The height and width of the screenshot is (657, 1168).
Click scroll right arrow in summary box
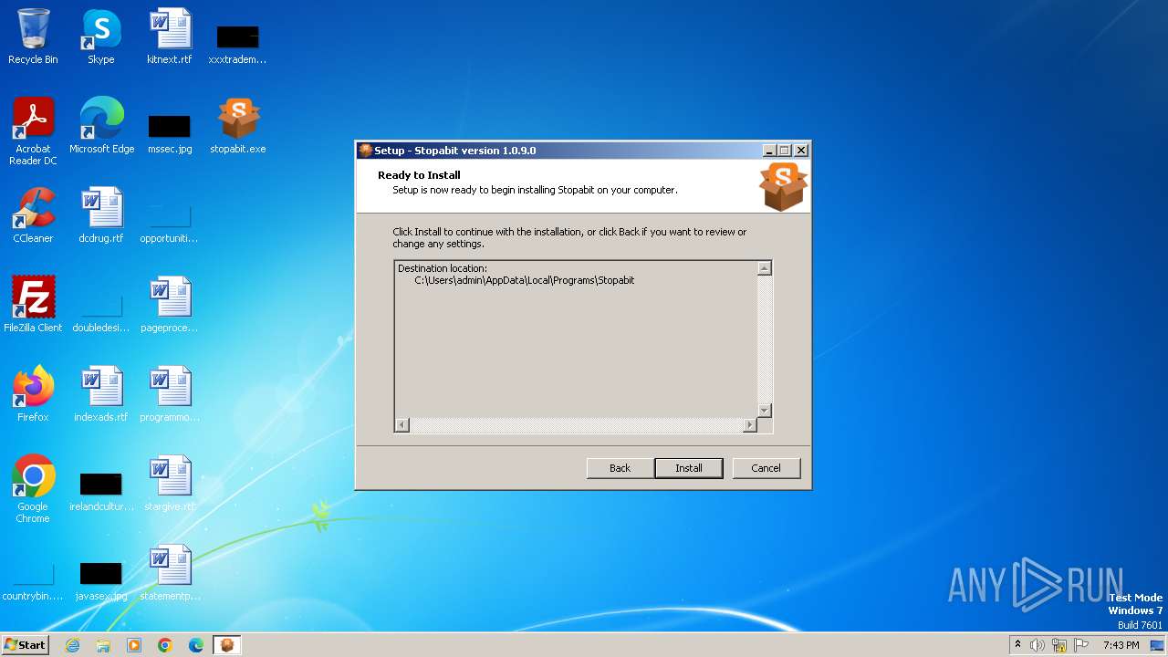(x=750, y=425)
